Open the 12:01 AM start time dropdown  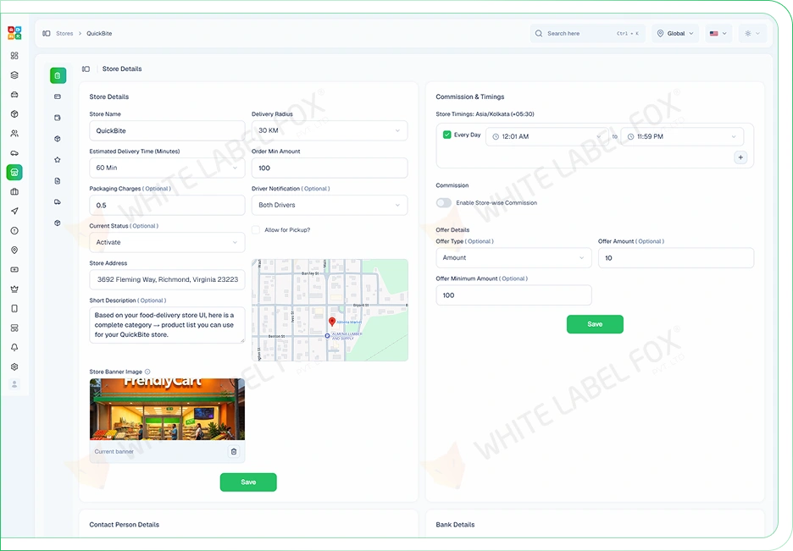pos(547,136)
